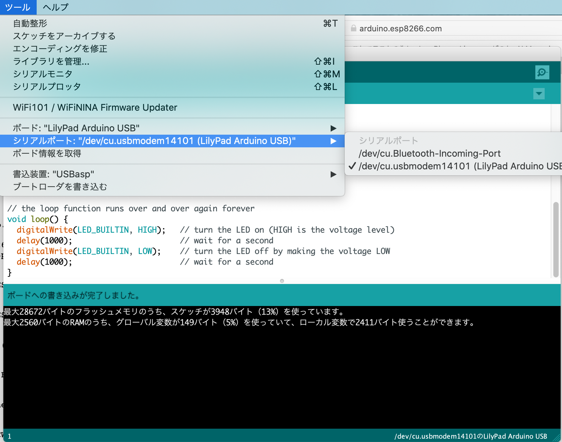The height and width of the screenshot is (442, 562).
Task: Expand the ボード: "LilyPad Arduino USB" submenu
Action: [172, 128]
